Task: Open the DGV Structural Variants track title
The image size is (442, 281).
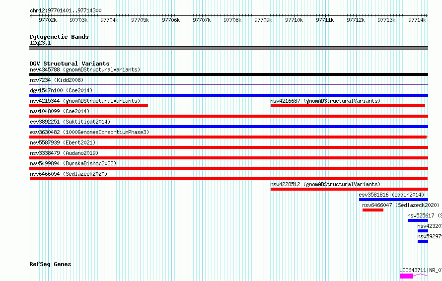Action: (x=70, y=64)
